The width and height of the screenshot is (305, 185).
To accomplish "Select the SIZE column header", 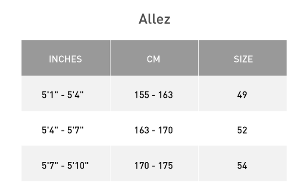I will click(243, 58).
